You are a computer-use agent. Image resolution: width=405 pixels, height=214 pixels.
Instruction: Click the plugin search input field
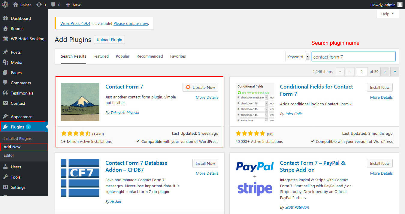[354, 56]
